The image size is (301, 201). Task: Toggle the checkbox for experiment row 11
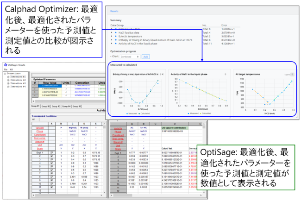tap(52, 187)
